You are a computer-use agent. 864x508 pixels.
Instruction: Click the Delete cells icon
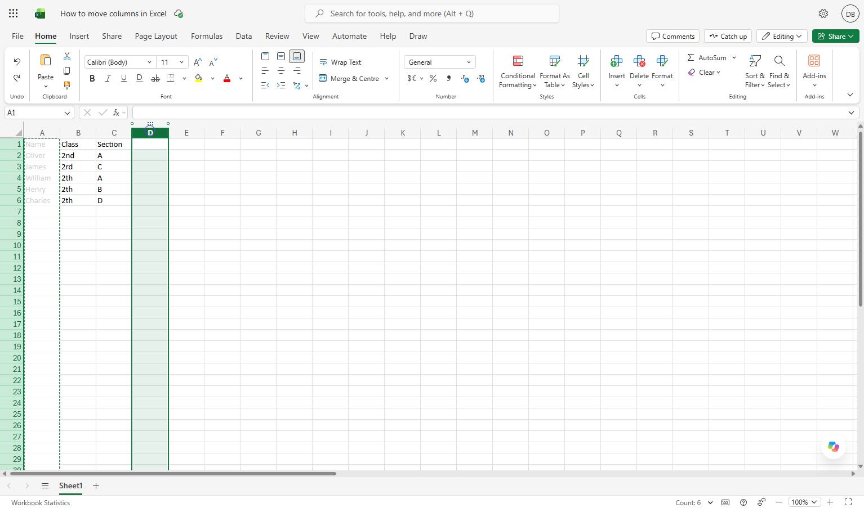click(639, 61)
